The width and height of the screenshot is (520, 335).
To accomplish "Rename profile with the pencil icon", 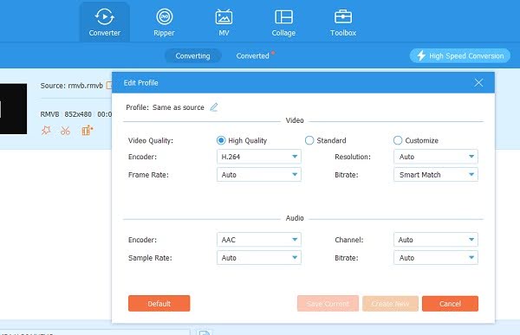I will pyautogui.click(x=214, y=107).
